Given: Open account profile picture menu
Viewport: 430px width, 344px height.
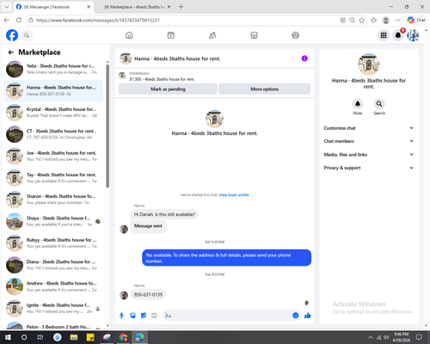Looking at the screenshot, I should (413, 35).
